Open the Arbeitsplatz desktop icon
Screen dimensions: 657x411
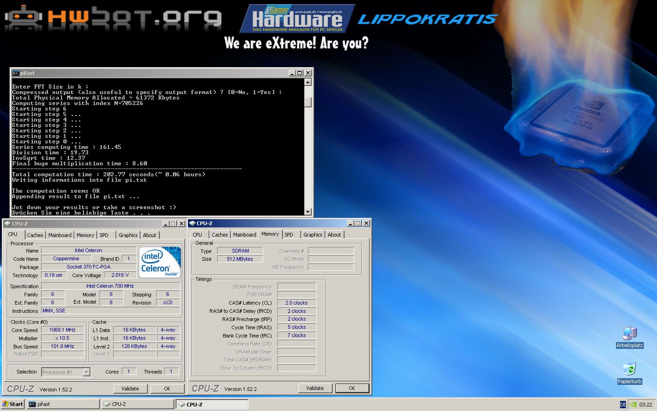630,337
